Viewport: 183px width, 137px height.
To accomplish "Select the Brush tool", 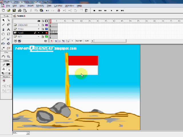I will coord(9,39).
